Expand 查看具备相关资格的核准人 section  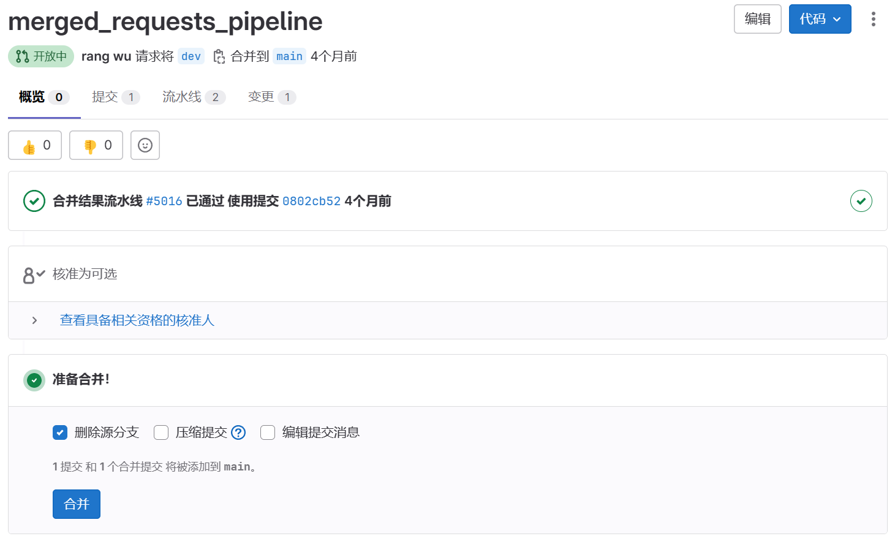137,320
